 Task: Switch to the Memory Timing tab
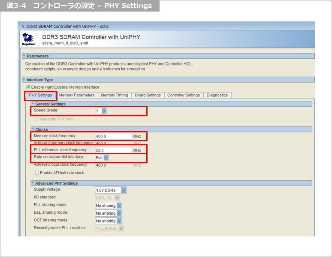(x=115, y=96)
